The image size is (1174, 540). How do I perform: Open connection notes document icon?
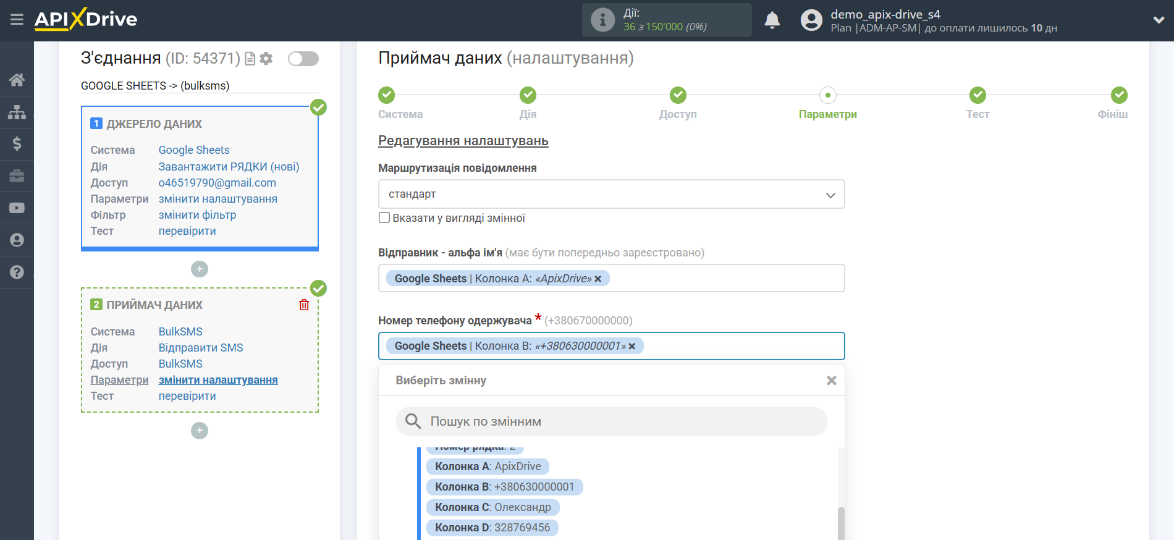coord(250,59)
